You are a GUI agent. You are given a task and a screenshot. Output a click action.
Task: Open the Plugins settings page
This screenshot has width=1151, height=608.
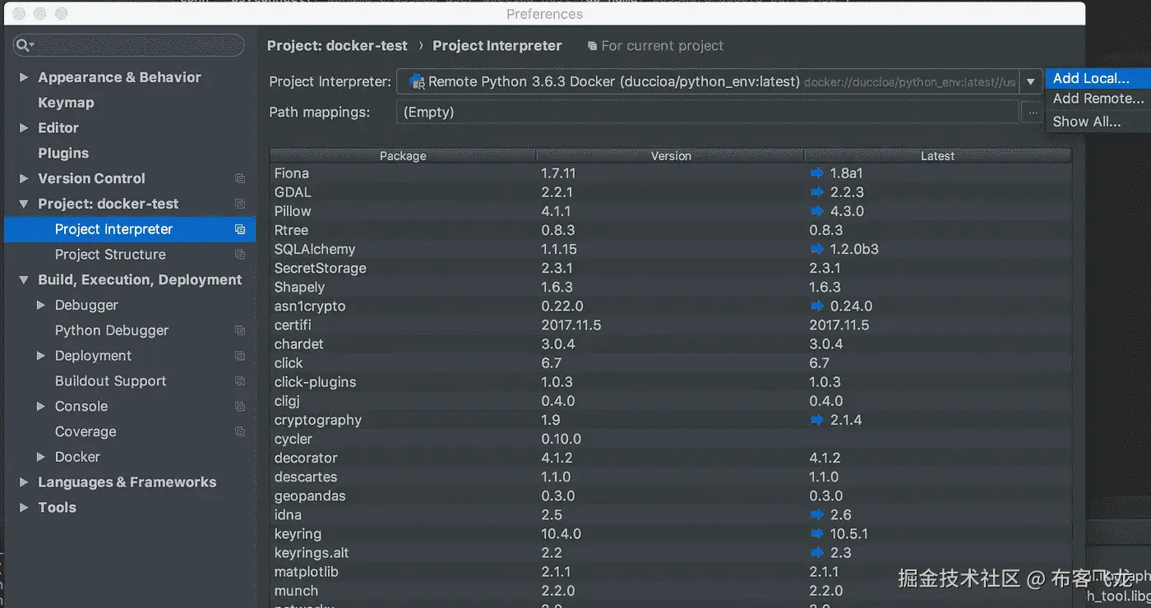(63, 153)
